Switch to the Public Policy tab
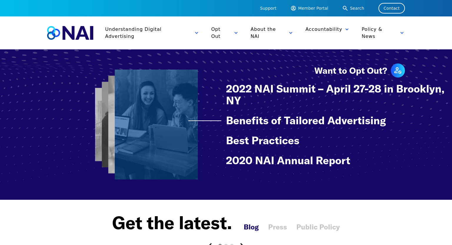Image resolution: width=452 pixels, height=245 pixels. 318,227
